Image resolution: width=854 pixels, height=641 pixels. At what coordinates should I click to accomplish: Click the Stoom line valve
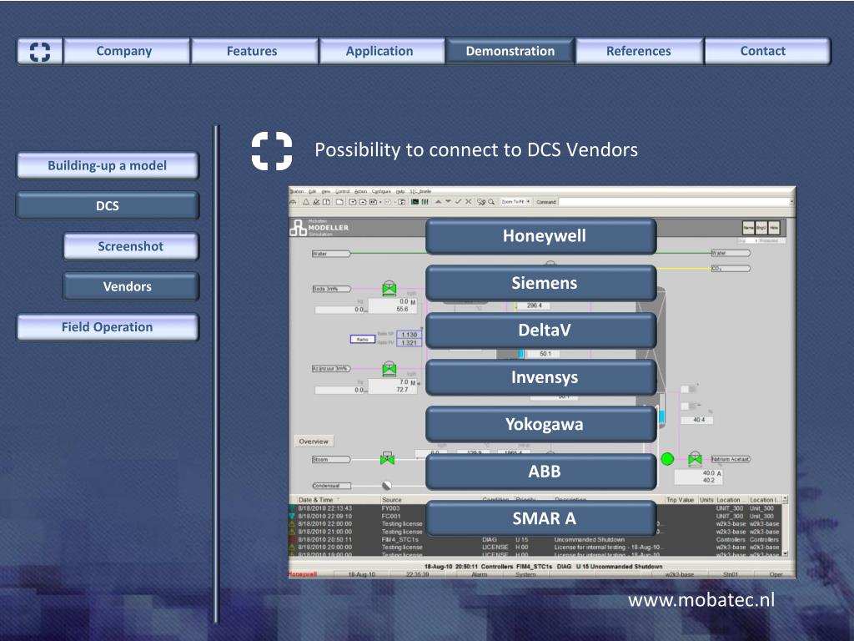pos(387,459)
